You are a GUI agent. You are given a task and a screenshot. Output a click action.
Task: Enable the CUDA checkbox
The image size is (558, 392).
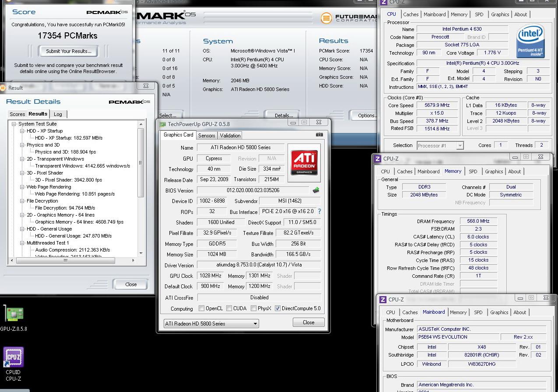pos(229,308)
